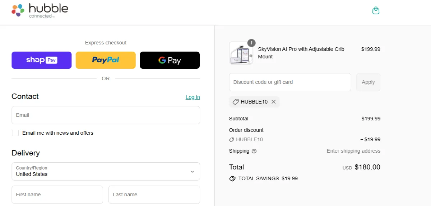Click the First name field
431x206 pixels.
tap(57, 195)
